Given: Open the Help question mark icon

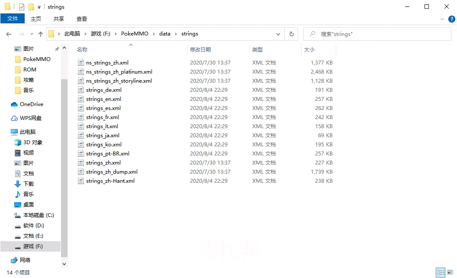Looking at the screenshot, I should pyautogui.click(x=451, y=19).
